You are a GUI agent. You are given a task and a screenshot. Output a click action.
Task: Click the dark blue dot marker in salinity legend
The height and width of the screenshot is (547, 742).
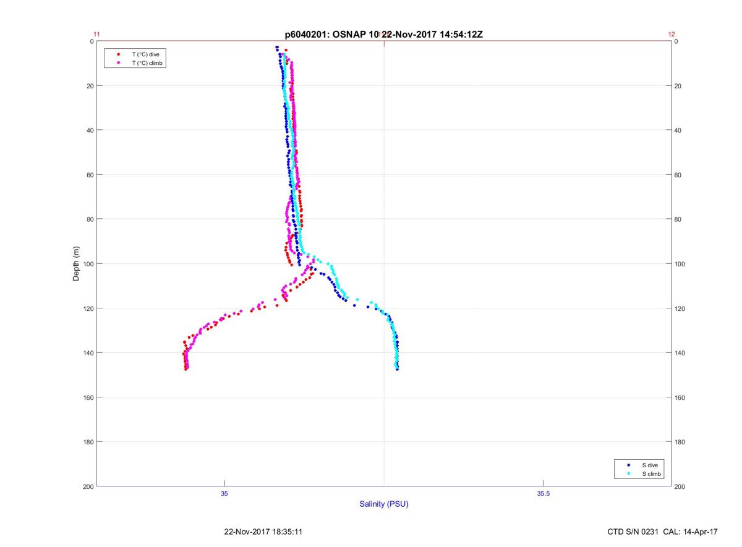pyautogui.click(x=629, y=465)
